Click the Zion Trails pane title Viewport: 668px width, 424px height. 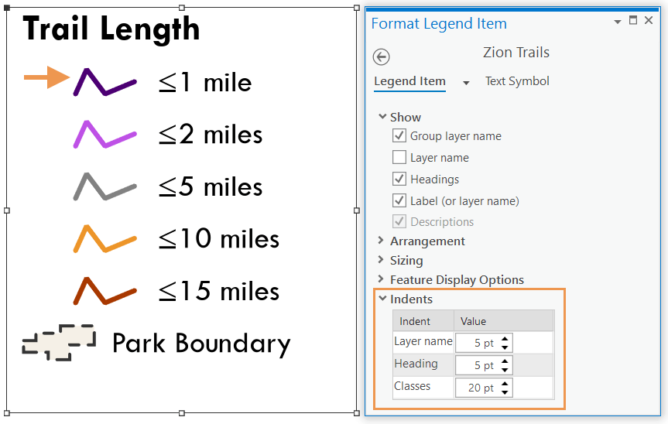coord(516,53)
